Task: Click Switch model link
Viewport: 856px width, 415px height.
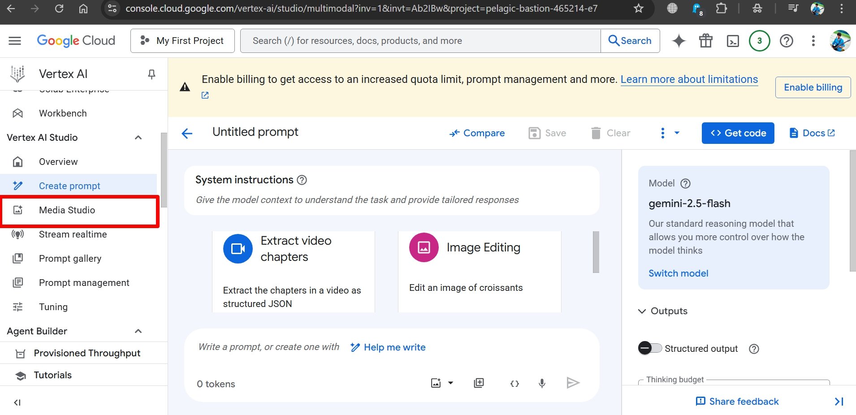Action: [679, 273]
